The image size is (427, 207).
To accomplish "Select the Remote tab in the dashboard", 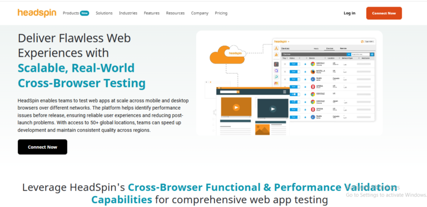I will pos(343,48).
